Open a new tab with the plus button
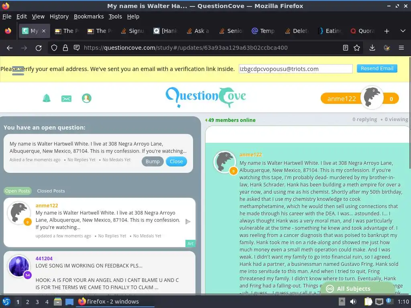 coord(387,31)
